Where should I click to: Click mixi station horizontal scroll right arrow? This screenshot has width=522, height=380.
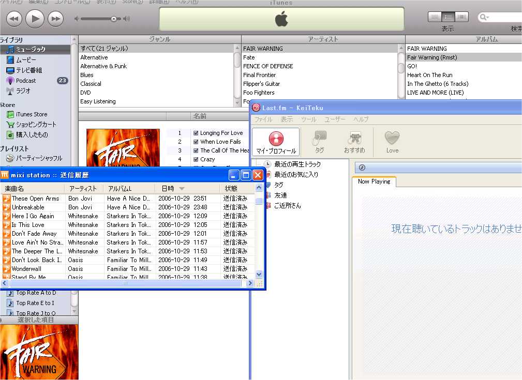pos(250,283)
